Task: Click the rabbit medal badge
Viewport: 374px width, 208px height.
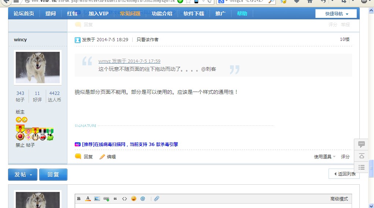Action: [35, 134]
